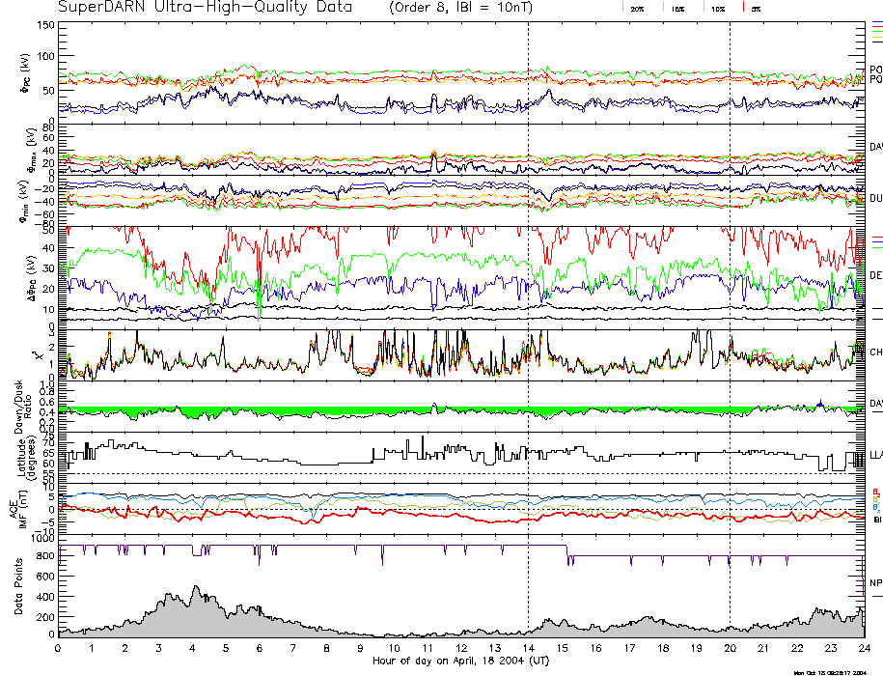Click the dashed vertical line at hour 20
Viewport: 883px width, 676px height.
click(730, 290)
